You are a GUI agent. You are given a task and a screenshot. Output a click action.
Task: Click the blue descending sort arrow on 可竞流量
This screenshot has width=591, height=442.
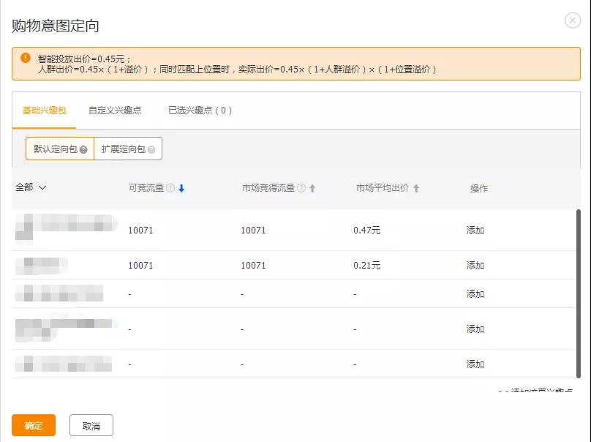pyautogui.click(x=181, y=187)
